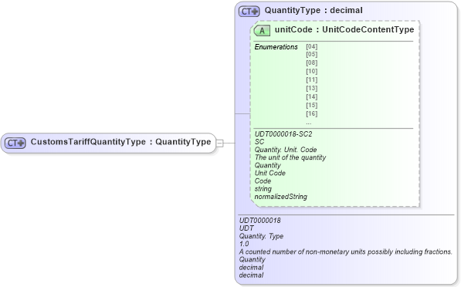Select the QuantityType : decimal heading
The width and height of the screenshot is (461, 287).
click(314, 10)
